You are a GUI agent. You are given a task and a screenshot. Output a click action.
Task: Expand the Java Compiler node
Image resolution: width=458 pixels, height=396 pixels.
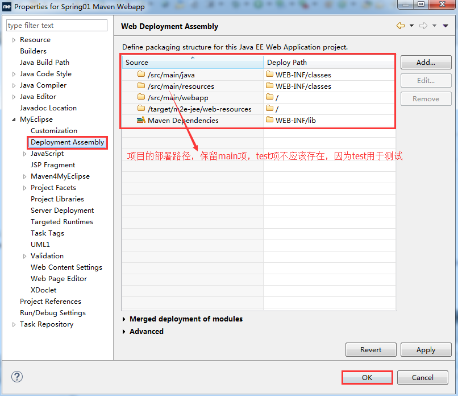tap(14, 86)
